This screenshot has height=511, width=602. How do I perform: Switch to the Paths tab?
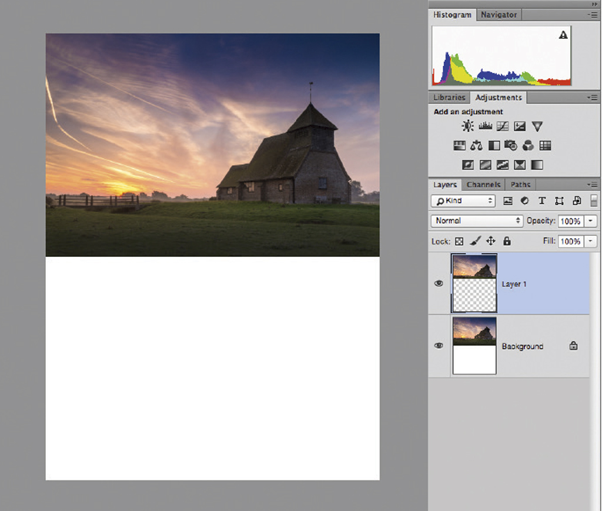520,185
